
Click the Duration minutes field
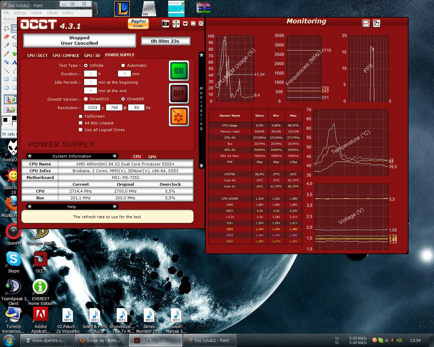coord(124,74)
